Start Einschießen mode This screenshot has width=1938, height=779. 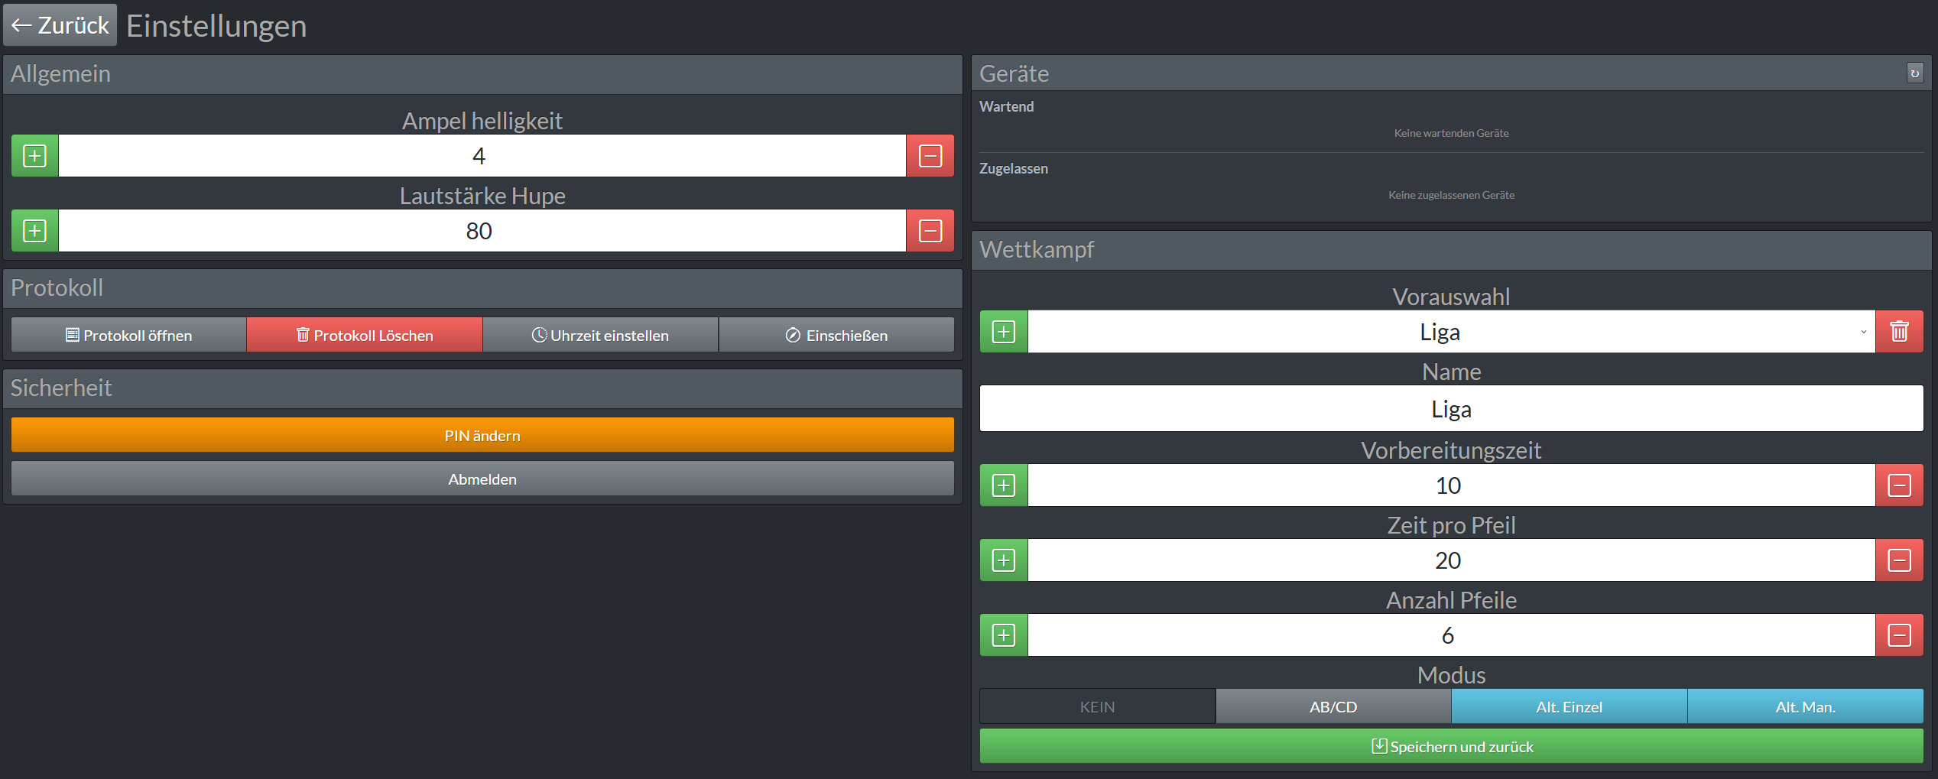pos(836,335)
